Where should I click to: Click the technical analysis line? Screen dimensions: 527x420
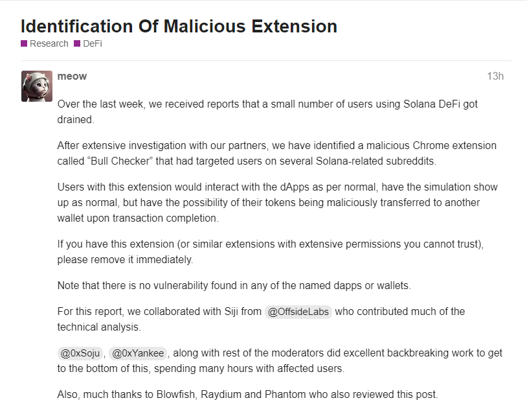pyautogui.click(x=99, y=327)
